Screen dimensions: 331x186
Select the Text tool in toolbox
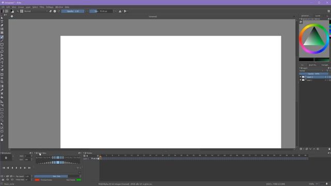pos(2,22)
